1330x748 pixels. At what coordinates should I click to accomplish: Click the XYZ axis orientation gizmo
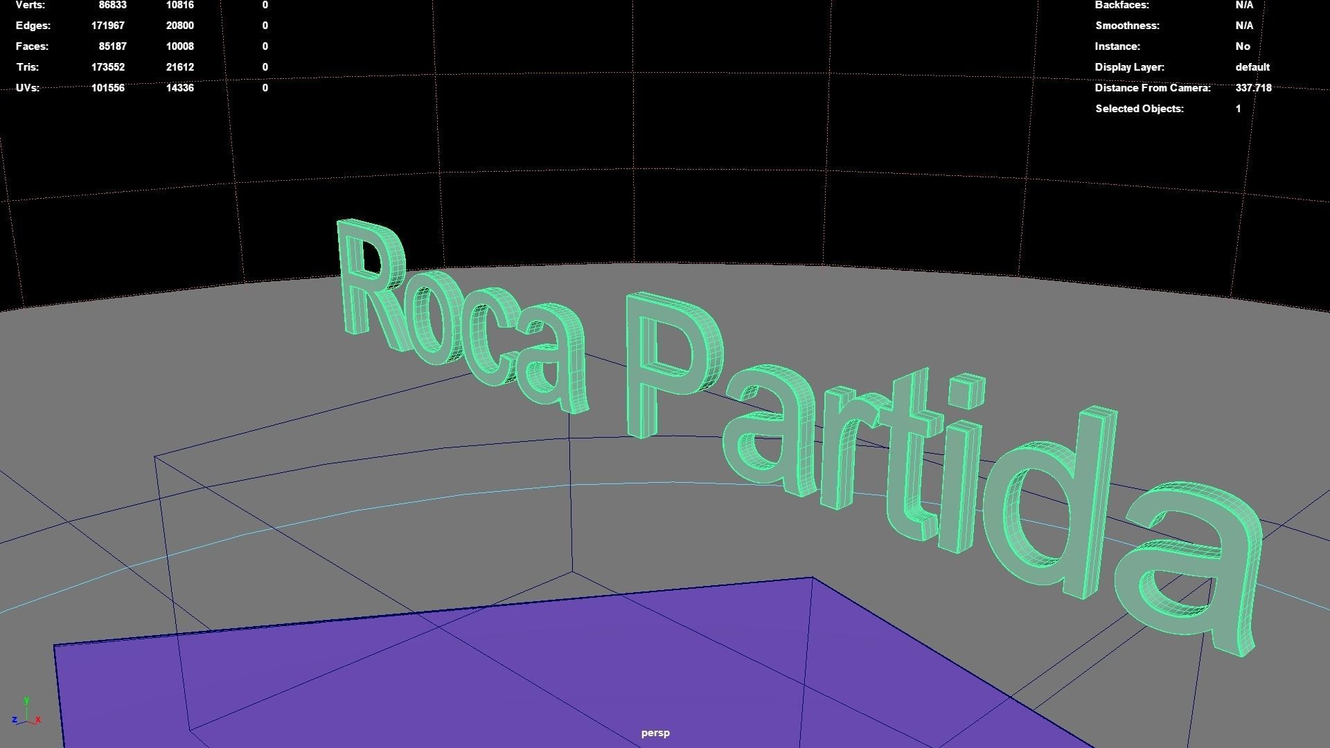tap(26, 713)
